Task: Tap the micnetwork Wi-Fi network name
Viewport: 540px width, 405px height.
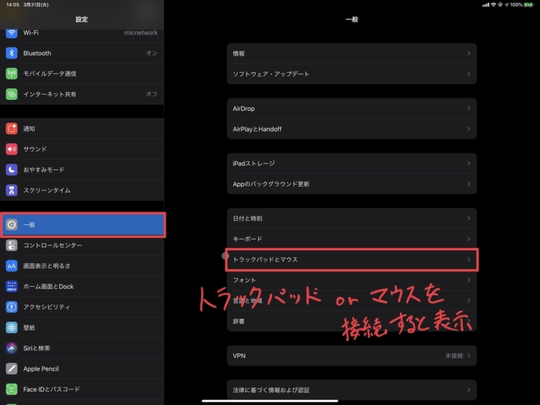Action: (x=141, y=32)
